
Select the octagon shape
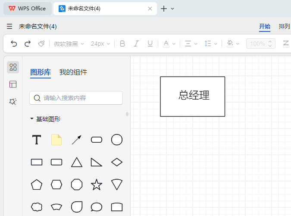77,185
